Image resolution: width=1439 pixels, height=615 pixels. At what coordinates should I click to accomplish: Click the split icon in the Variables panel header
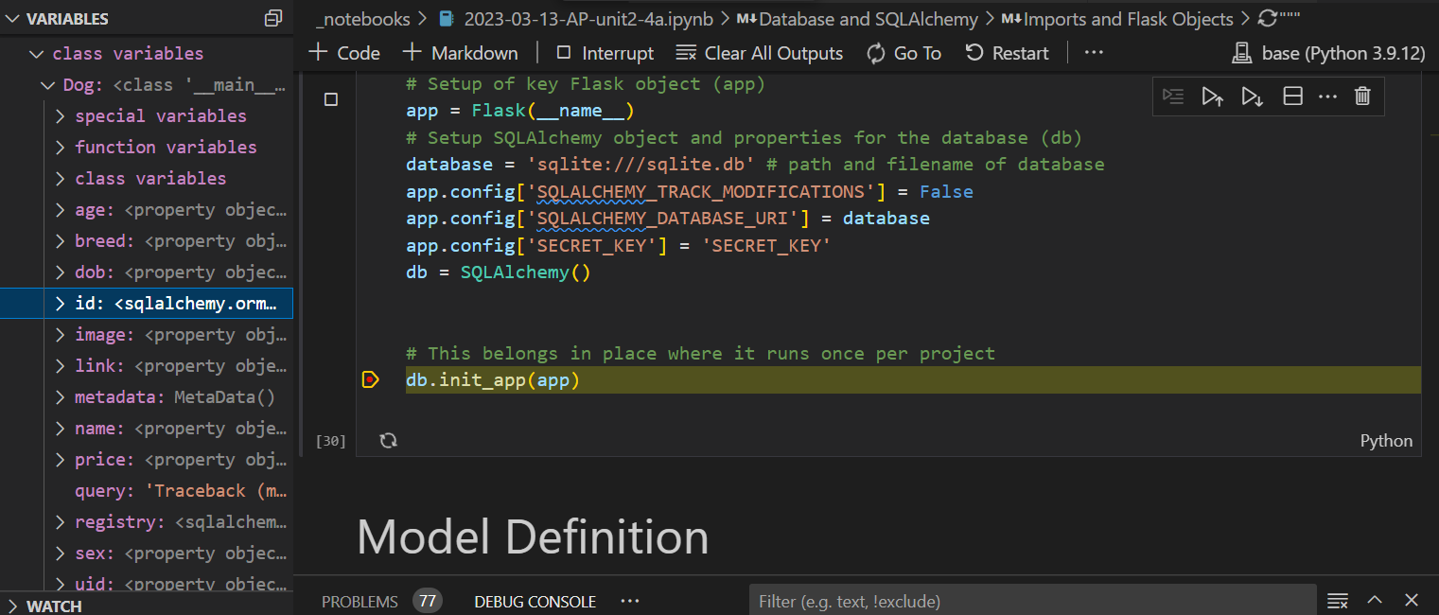[272, 17]
